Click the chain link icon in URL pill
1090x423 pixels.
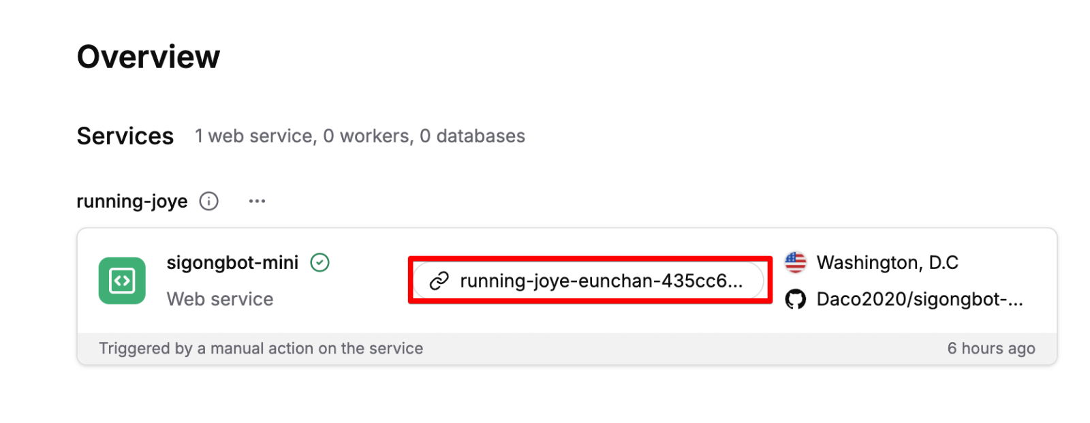pos(439,281)
